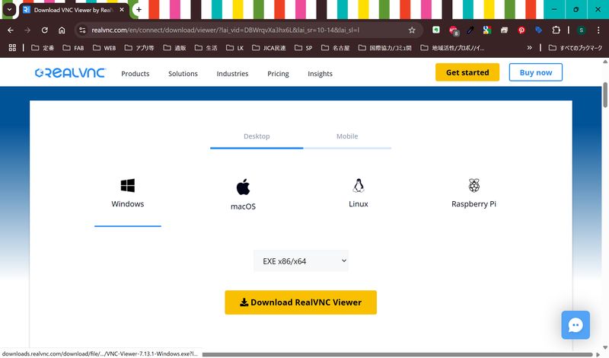
Task: Open the Industries menu
Action: click(232, 73)
